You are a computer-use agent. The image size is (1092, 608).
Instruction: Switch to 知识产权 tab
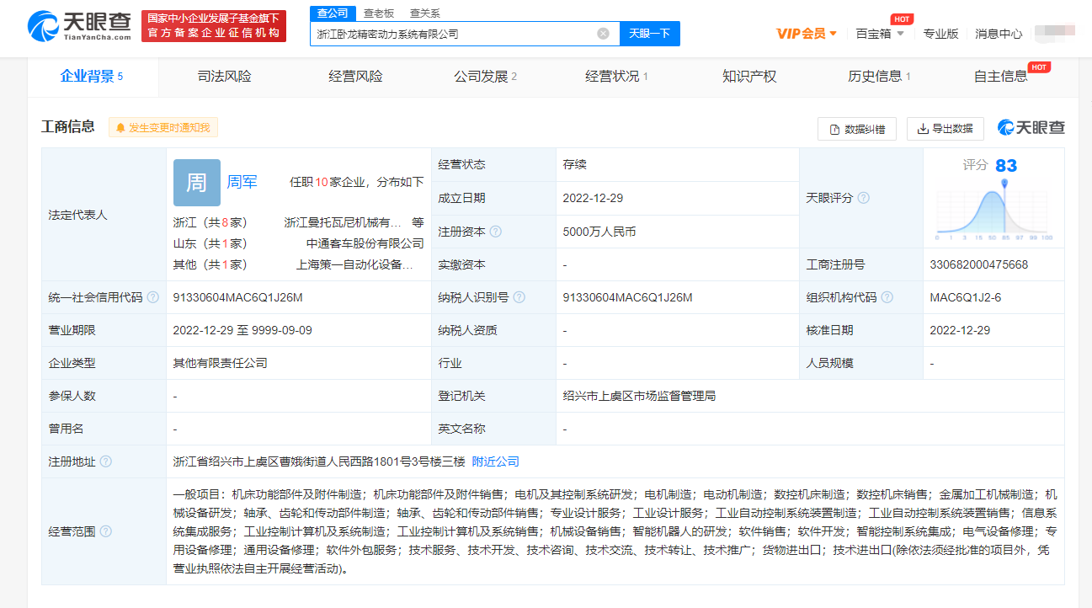tap(749, 77)
